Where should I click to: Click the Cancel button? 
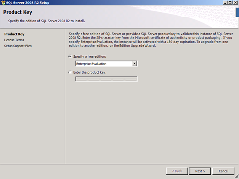(x=223, y=171)
